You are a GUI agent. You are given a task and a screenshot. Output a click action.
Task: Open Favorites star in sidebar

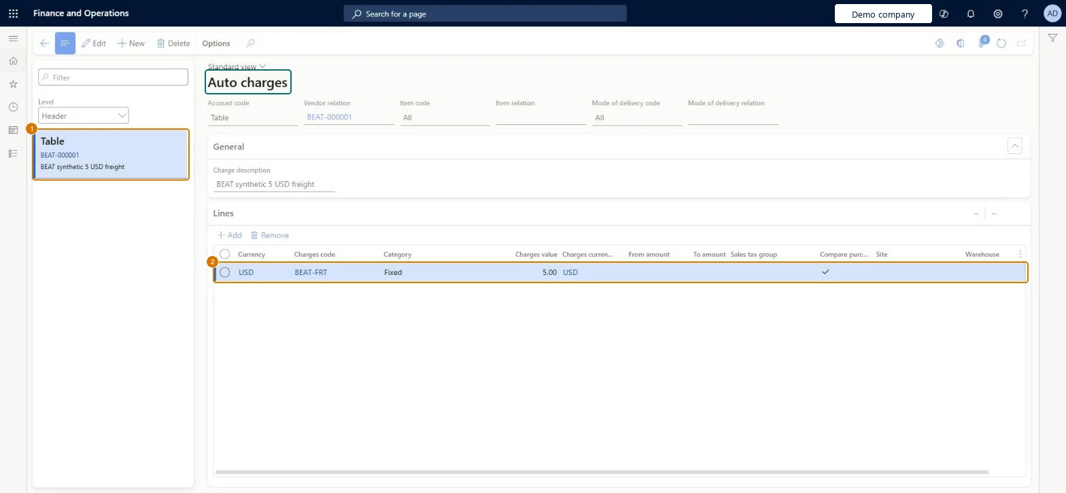click(13, 84)
